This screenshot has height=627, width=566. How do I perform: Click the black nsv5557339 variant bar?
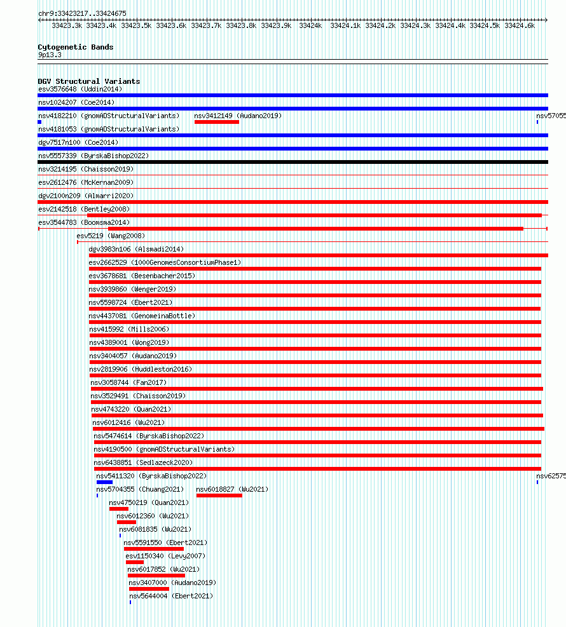click(293, 162)
